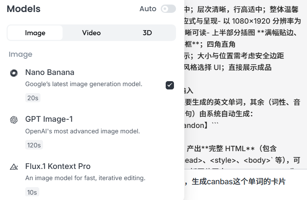
Task: Switch to the Image tab
Action: click(35, 33)
